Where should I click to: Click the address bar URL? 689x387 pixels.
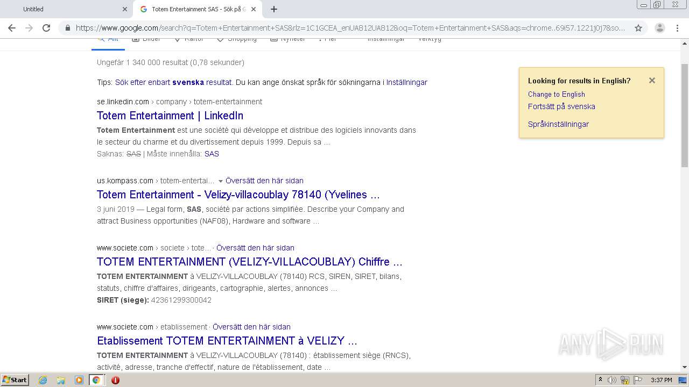point(350,28)
